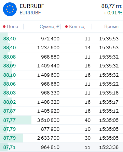The width and height of the screenshot is (123, 152).
Task: Click sum 1 237 600
Action: pyautogui.click(x=48, y=48)
